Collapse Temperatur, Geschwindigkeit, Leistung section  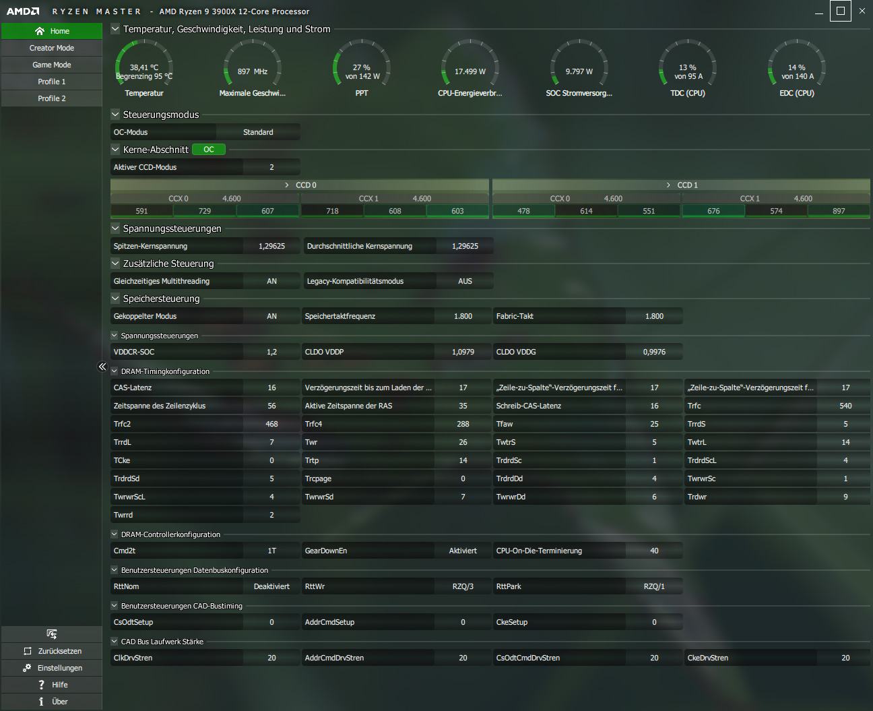(115, 29)
